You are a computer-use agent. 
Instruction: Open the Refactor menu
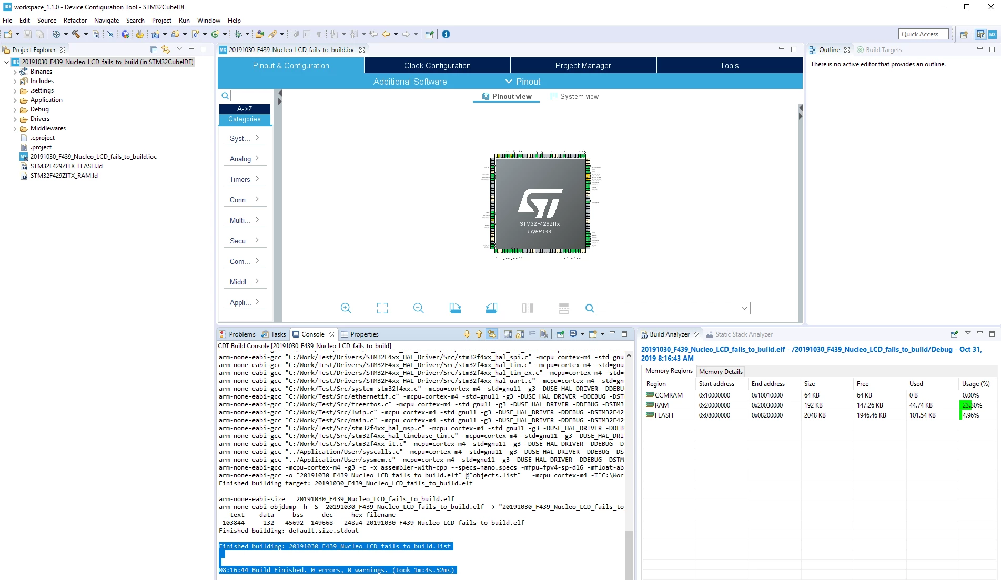[x=75, y=20]
